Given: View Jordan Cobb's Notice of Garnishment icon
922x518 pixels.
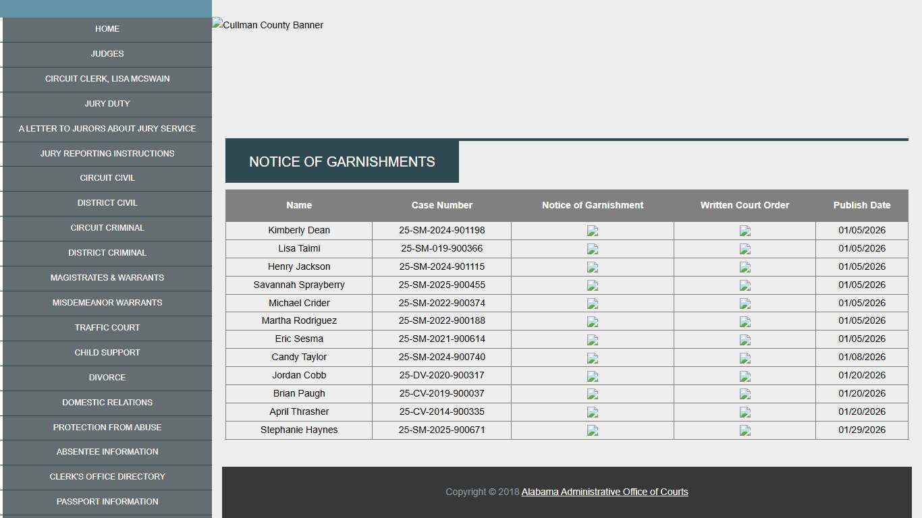Looking at the screenshot, I should [593, 376].
